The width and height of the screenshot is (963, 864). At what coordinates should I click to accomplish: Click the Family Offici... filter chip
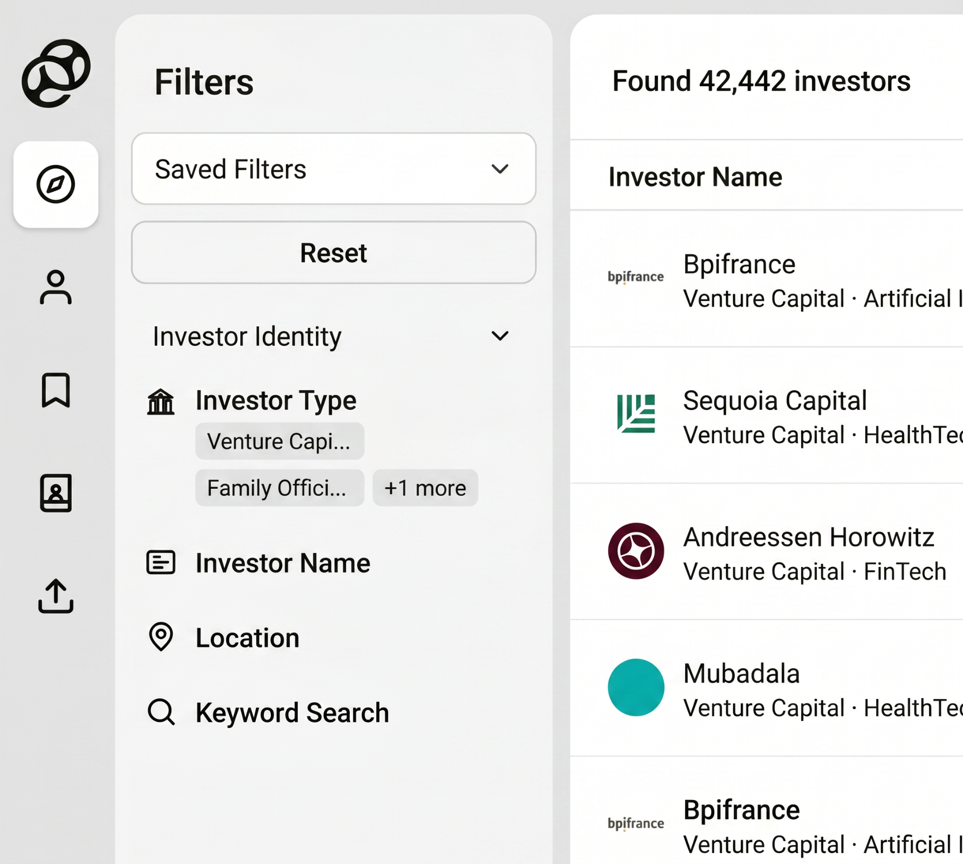pos(279,488)
